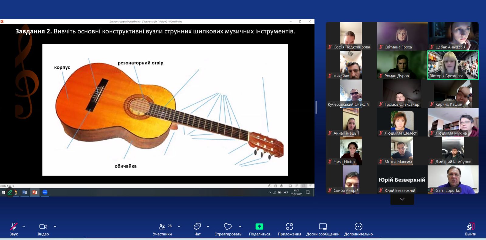The image size is (486, 240).
Task: Expand video options arrow next to Видео
Action: [55, 226]
